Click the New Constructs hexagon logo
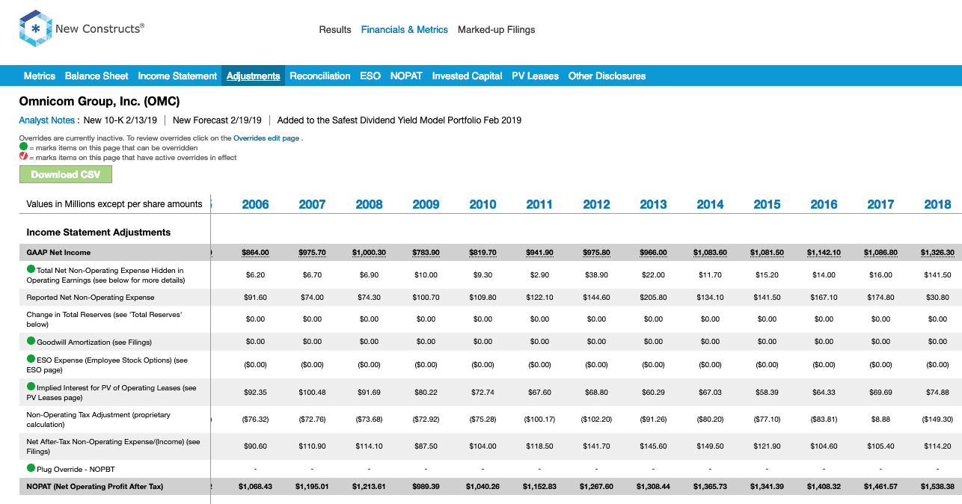962x504 pixels. [34, 29]
